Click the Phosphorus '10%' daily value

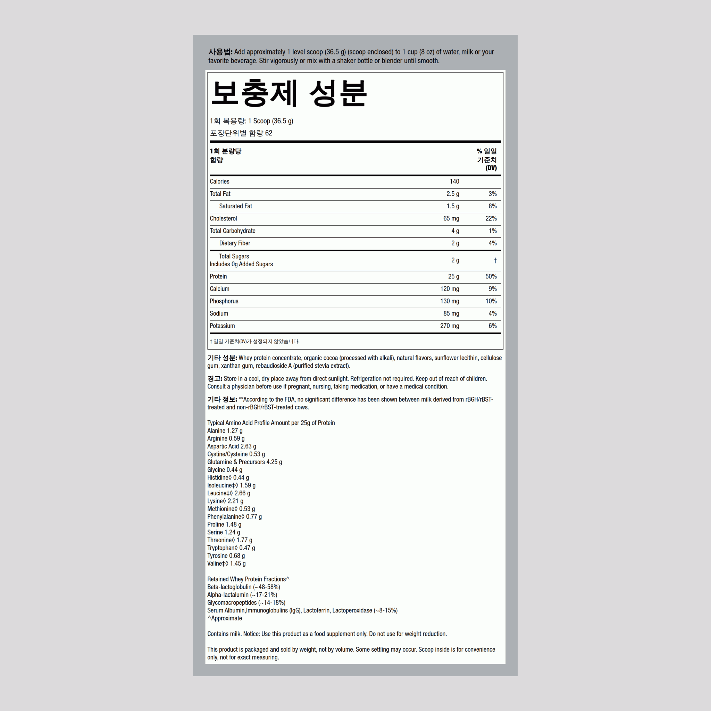[491, 301]
